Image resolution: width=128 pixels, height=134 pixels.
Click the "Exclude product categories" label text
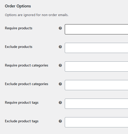coord(26,84)
